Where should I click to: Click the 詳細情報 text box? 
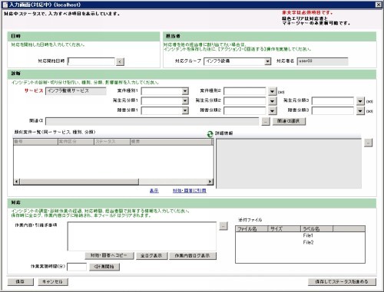pos(289,164)
